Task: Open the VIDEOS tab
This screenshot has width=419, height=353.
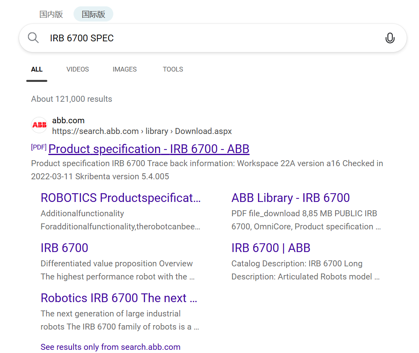Action: point(78,70)
